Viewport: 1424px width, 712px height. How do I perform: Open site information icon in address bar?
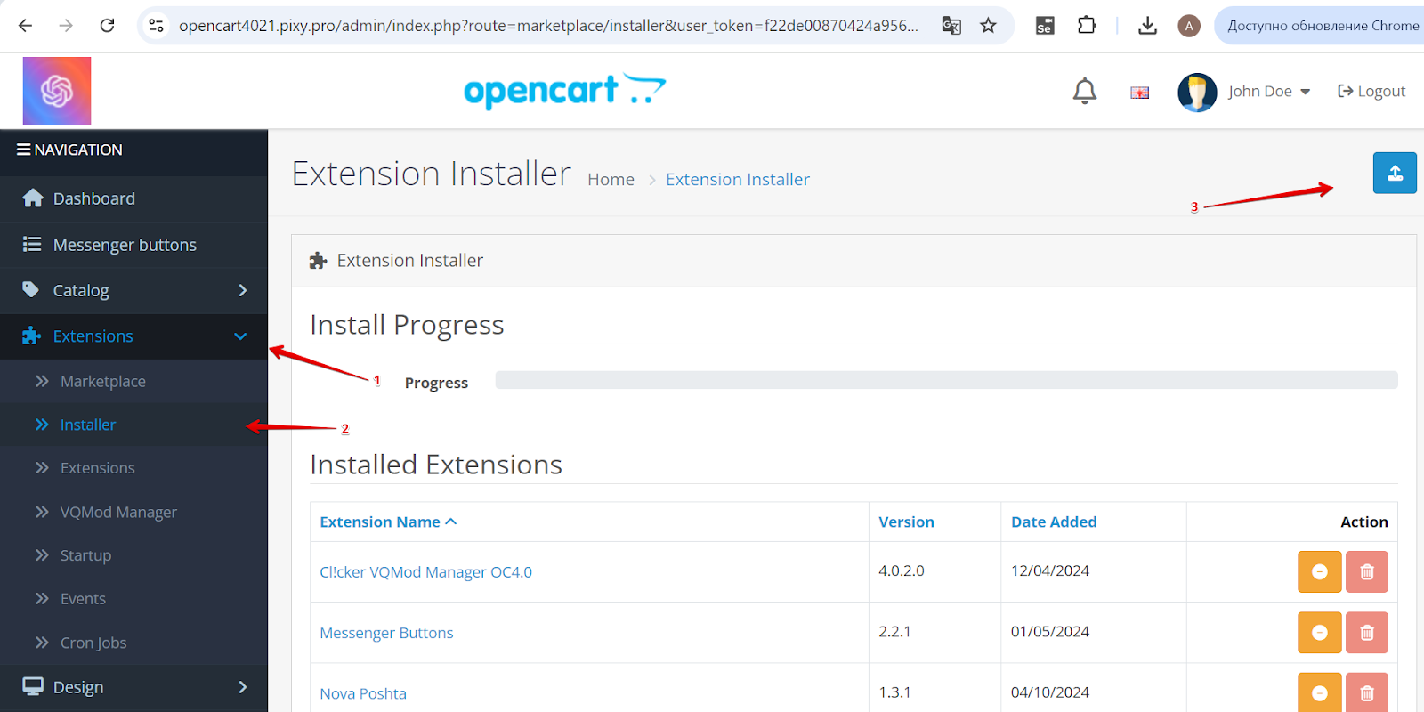coord(157,26)
